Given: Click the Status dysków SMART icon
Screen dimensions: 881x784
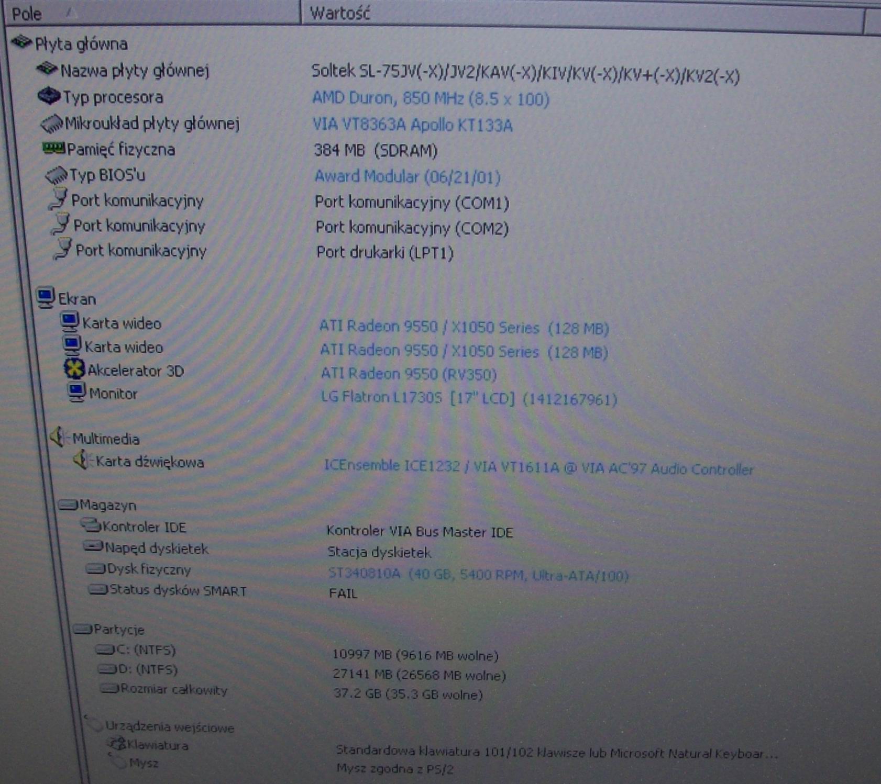Looking at the screenshot, I should coord(98,589).
